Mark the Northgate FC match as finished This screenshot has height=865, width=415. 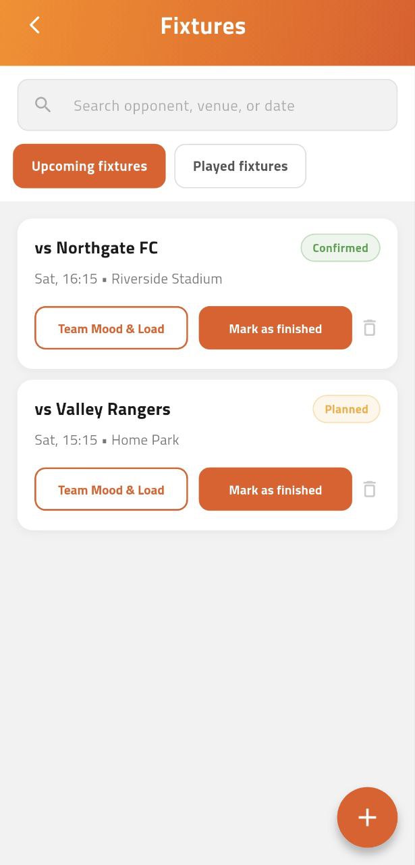(275, 328)
